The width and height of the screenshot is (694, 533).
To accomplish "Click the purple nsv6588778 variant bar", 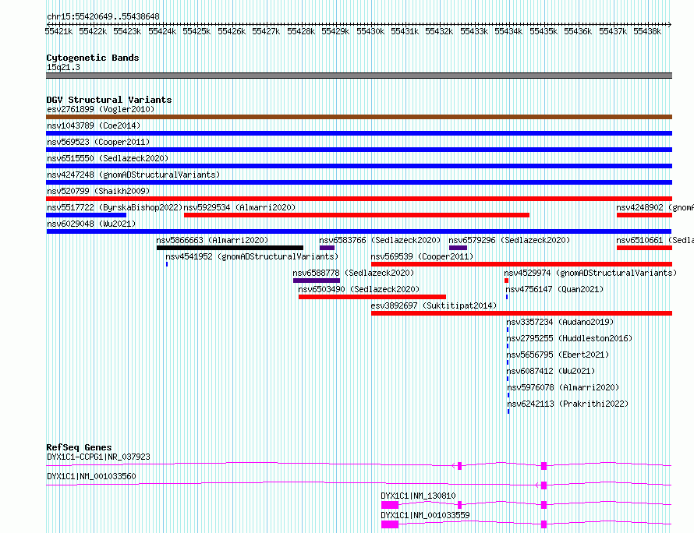I will pyautogui.click(x=317, y=281).
